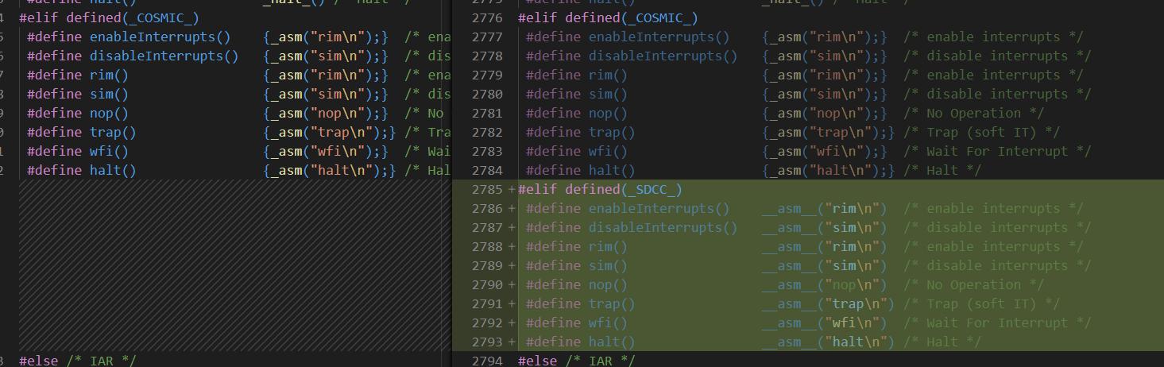Click disableInterrupts() in the left pane
1164x367 pixels.
point(164,56)
